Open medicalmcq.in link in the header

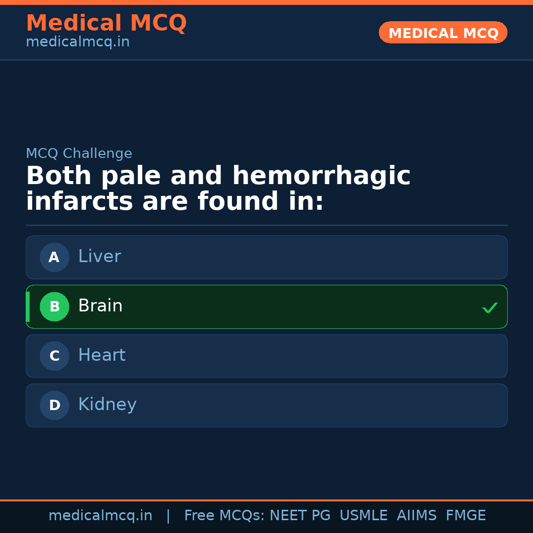(x=77, y=41)
